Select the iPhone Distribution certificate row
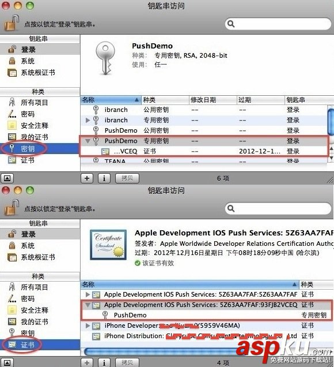The width and height of the screenshot is (334, 367). click(x=207, y=336)
